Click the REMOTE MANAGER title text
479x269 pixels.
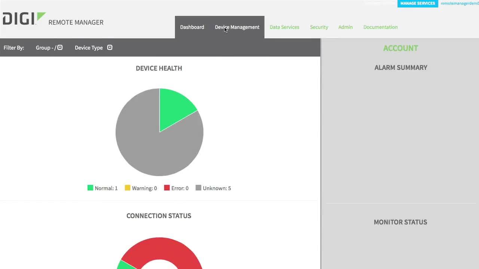click(x=76, y=22)
